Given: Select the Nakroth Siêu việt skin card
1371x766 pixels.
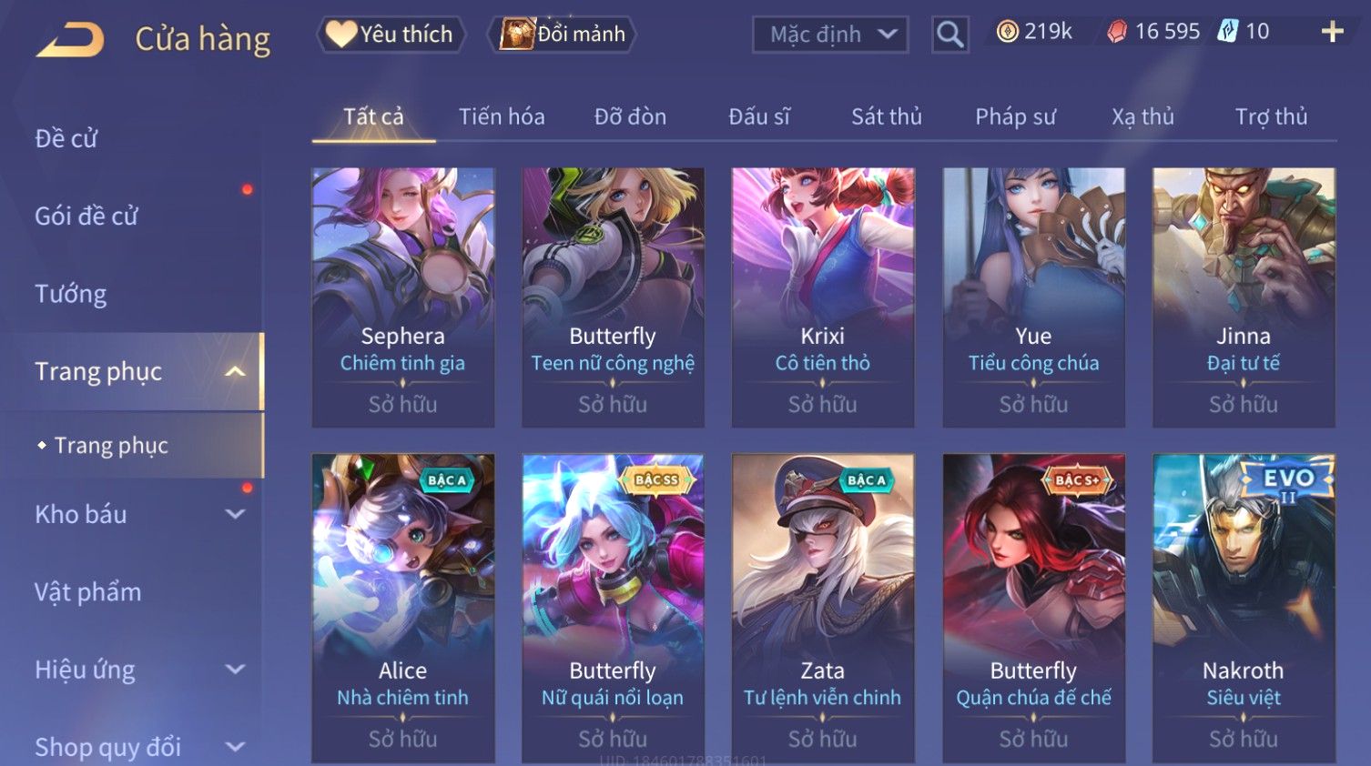Looking at the screenshot, I should pos(1244,608).
